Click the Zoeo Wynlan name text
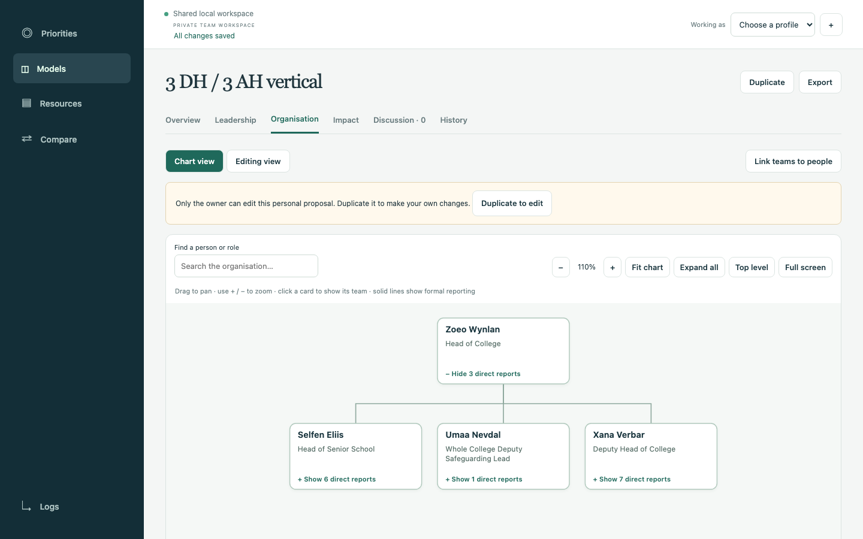863x539 pixels. click(x=472, y=329)
